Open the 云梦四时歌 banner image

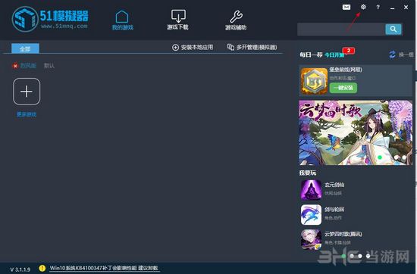[x=356, y=132]
